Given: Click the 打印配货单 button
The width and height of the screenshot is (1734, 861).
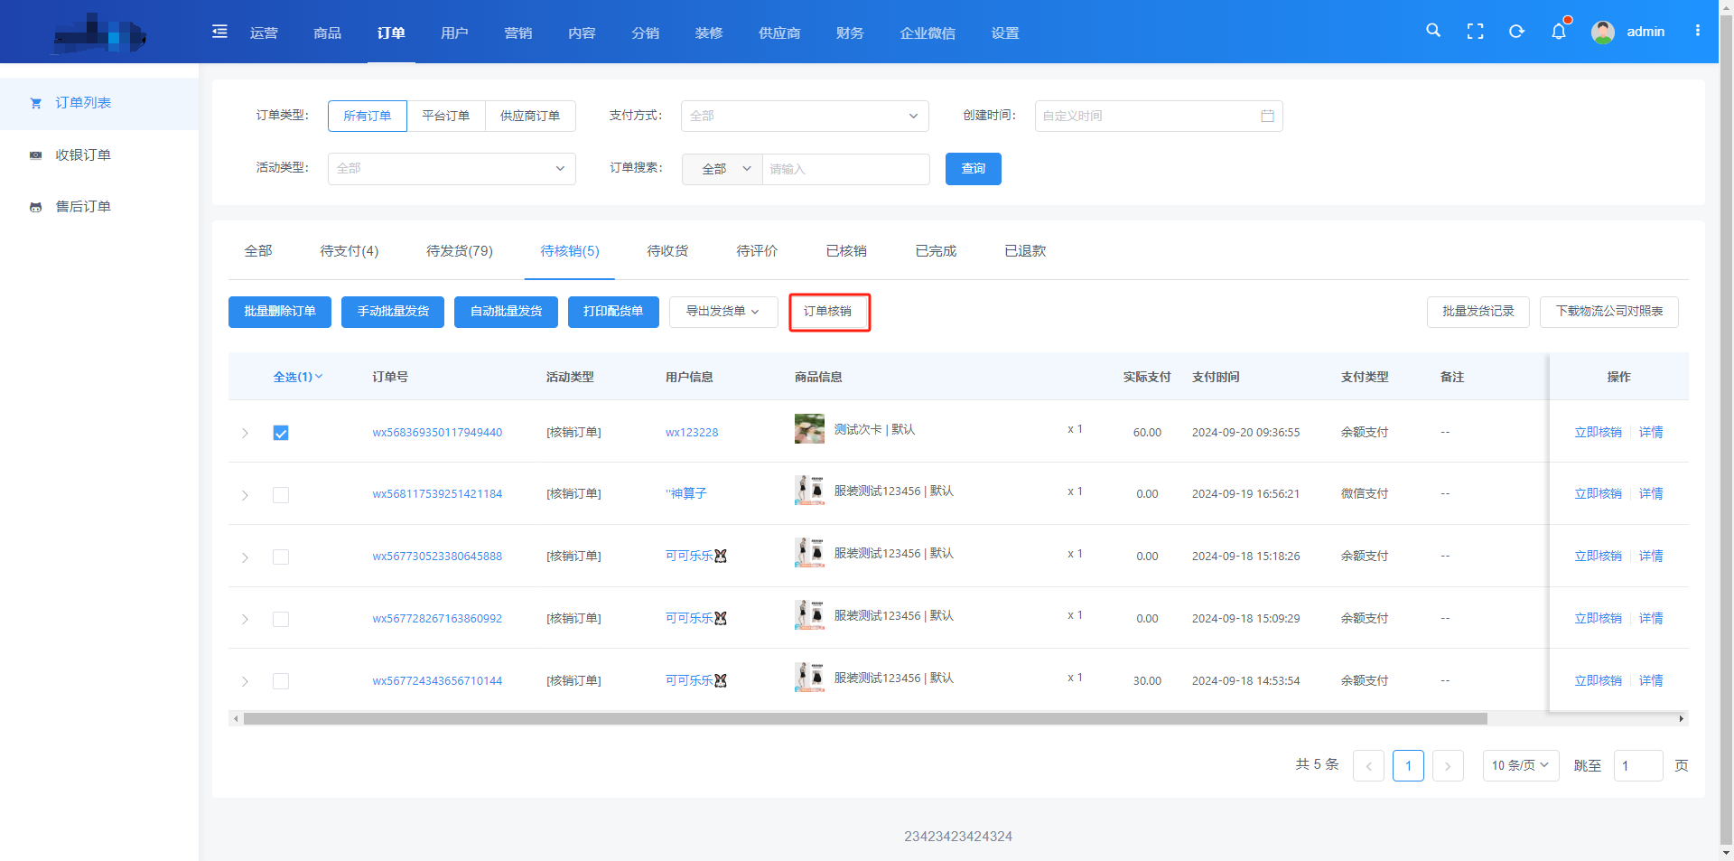Looking at the screenshot, I should coord(613,312).
